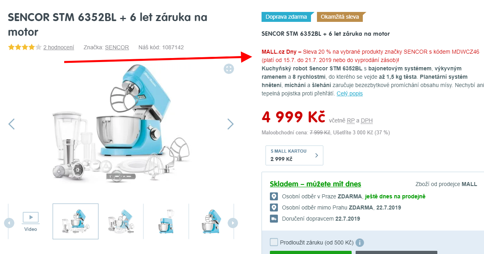Show next product image arrow
484x254 pixels.
point(230,124)
